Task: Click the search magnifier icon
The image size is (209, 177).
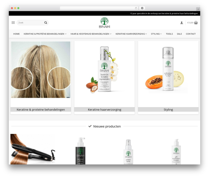Action: 46,23
